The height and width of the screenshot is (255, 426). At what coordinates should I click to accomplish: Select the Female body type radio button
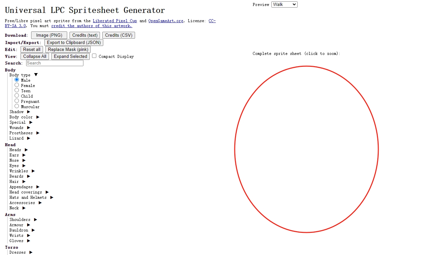17,85
